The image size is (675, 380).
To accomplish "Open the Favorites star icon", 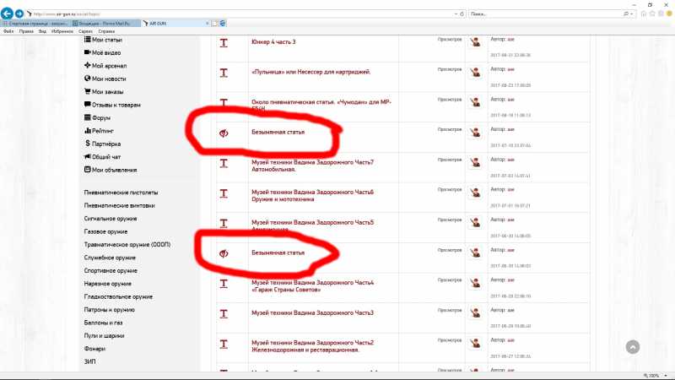I will coord(652,14).
